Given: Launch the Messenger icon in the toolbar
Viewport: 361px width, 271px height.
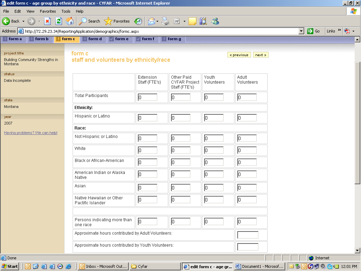Looking at the screenshot, I should coord(215,21).
